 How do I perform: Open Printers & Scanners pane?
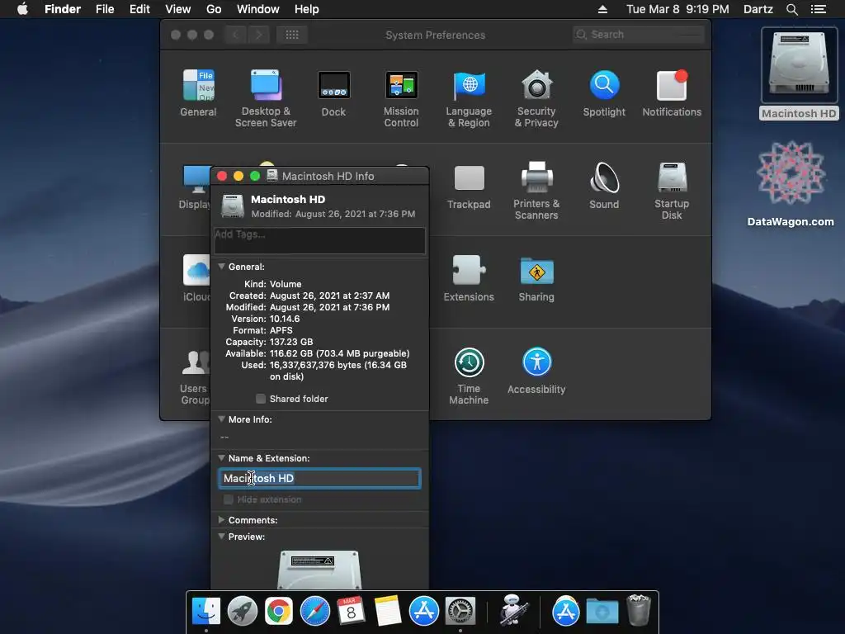pyautogui.click(x=536, y=191)
